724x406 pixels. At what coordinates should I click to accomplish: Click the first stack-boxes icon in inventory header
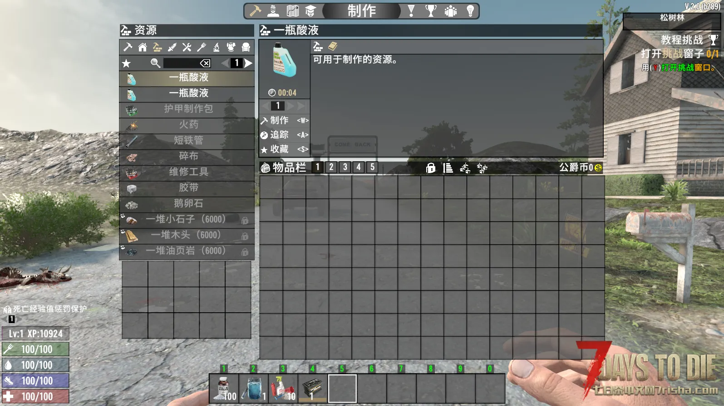465,168
